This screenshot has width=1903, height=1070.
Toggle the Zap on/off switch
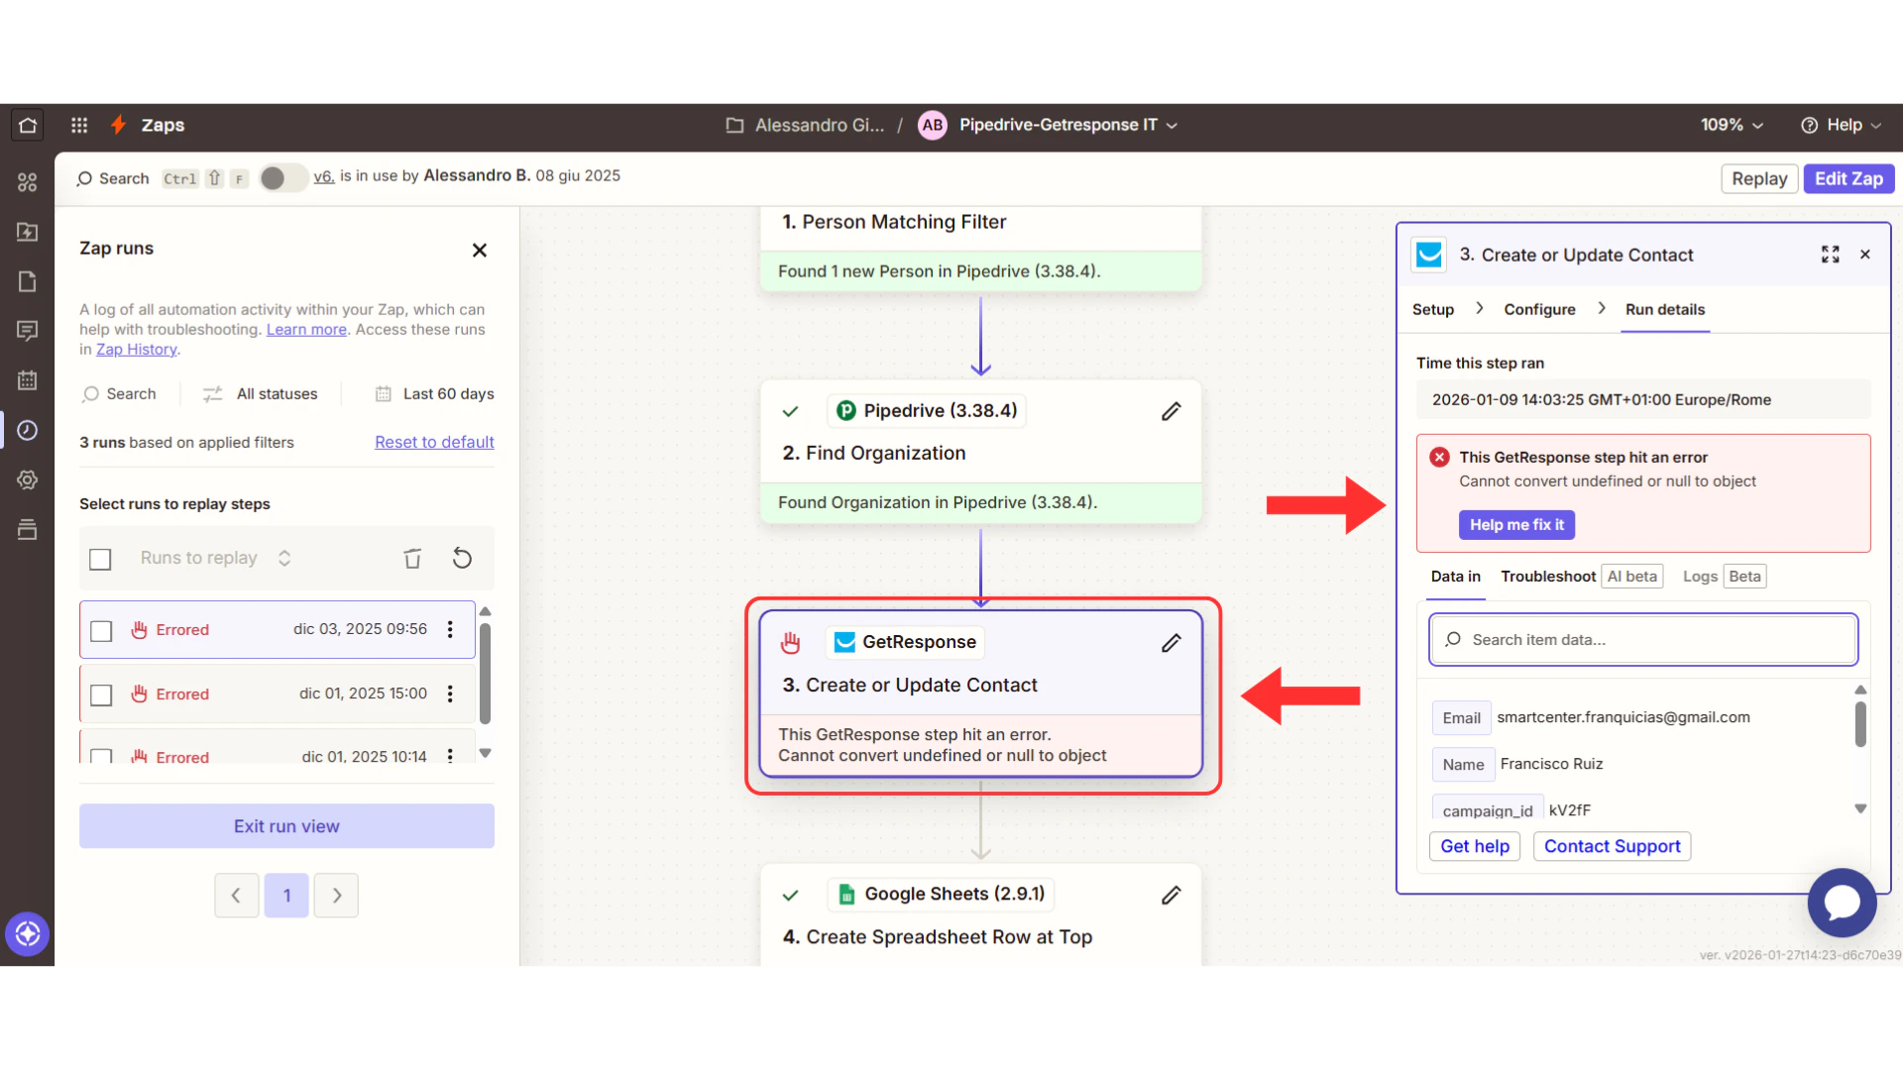[x=281, y=177]
